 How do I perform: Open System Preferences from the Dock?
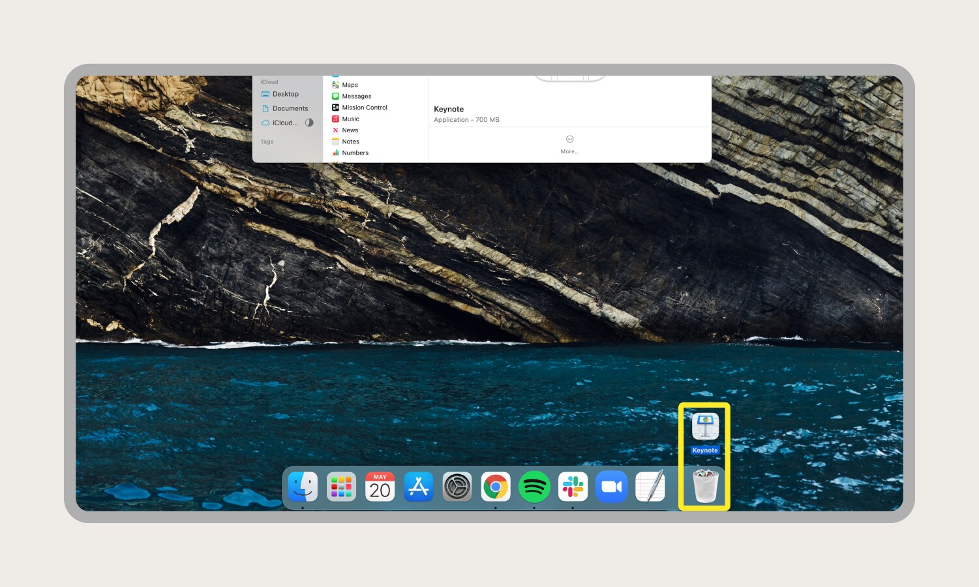pyautogui.click(x=457, y=487)
